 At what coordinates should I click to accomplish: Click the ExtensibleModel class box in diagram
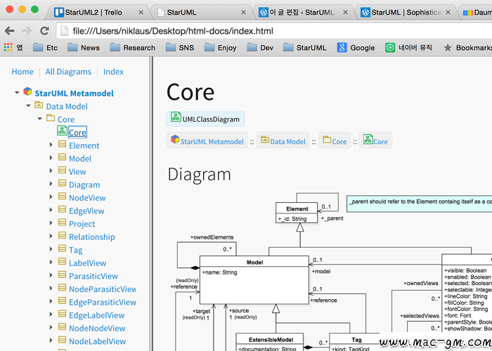tap(269, 343)
